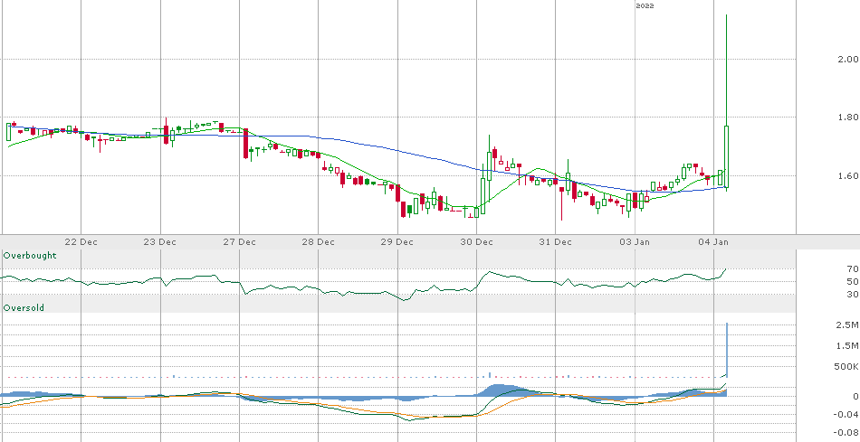
Task: Click the Overbought label in RSI panel
Action: (x=30, y=255)
